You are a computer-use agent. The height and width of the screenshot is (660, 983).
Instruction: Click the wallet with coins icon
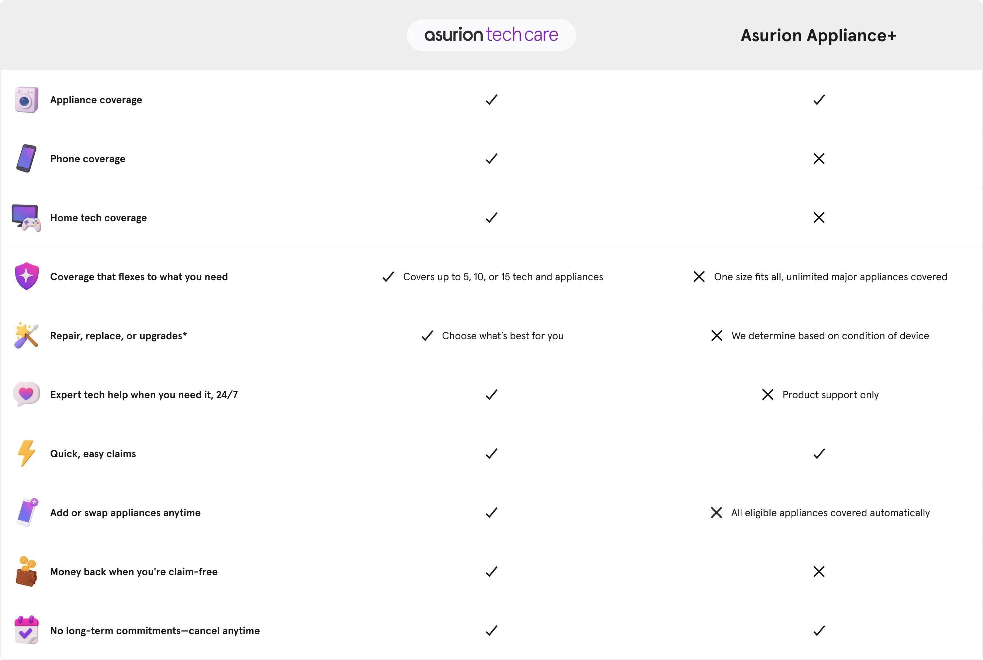(x=26, y=572)
